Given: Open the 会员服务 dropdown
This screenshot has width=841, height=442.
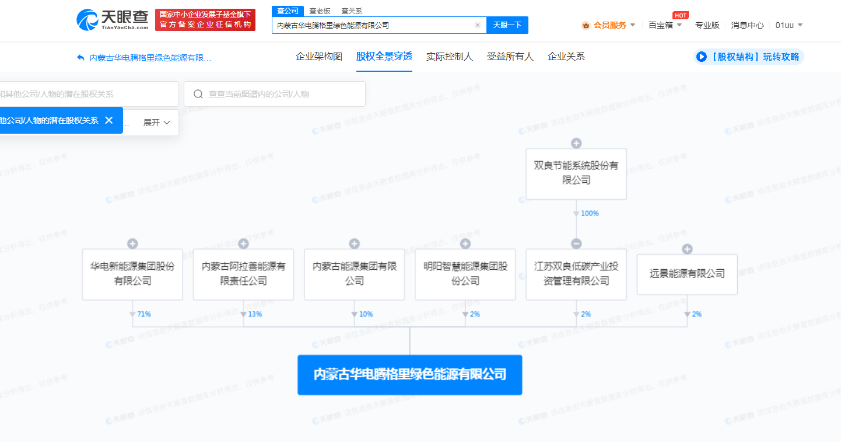Looking at the screenshot, I should pyautogui.click(x=615, y=25).
